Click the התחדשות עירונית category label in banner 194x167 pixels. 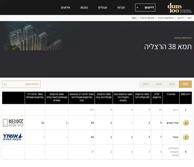coord(183,38)
